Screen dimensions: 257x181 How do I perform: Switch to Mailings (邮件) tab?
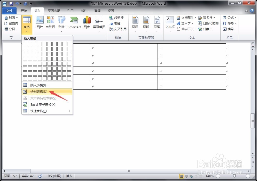[x=84, y=11]
